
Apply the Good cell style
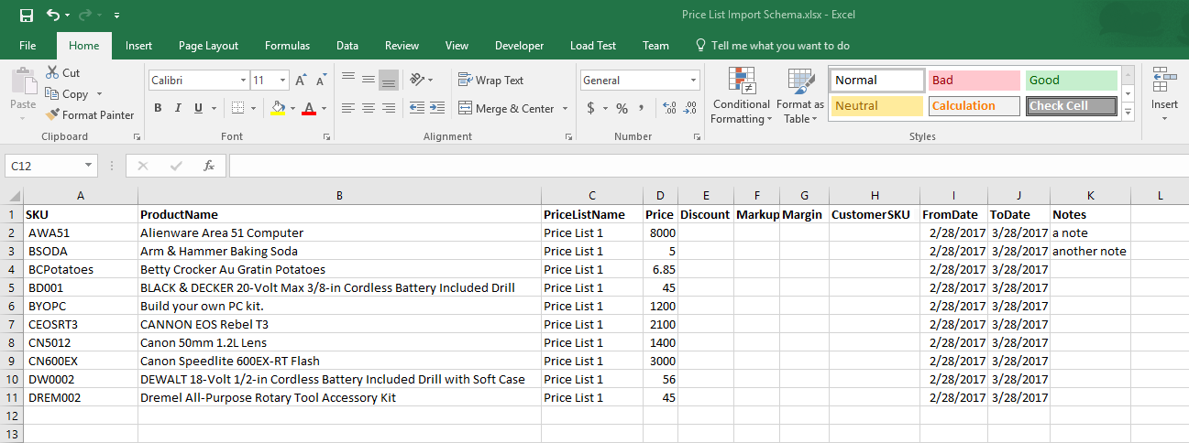click(1070, 81)
